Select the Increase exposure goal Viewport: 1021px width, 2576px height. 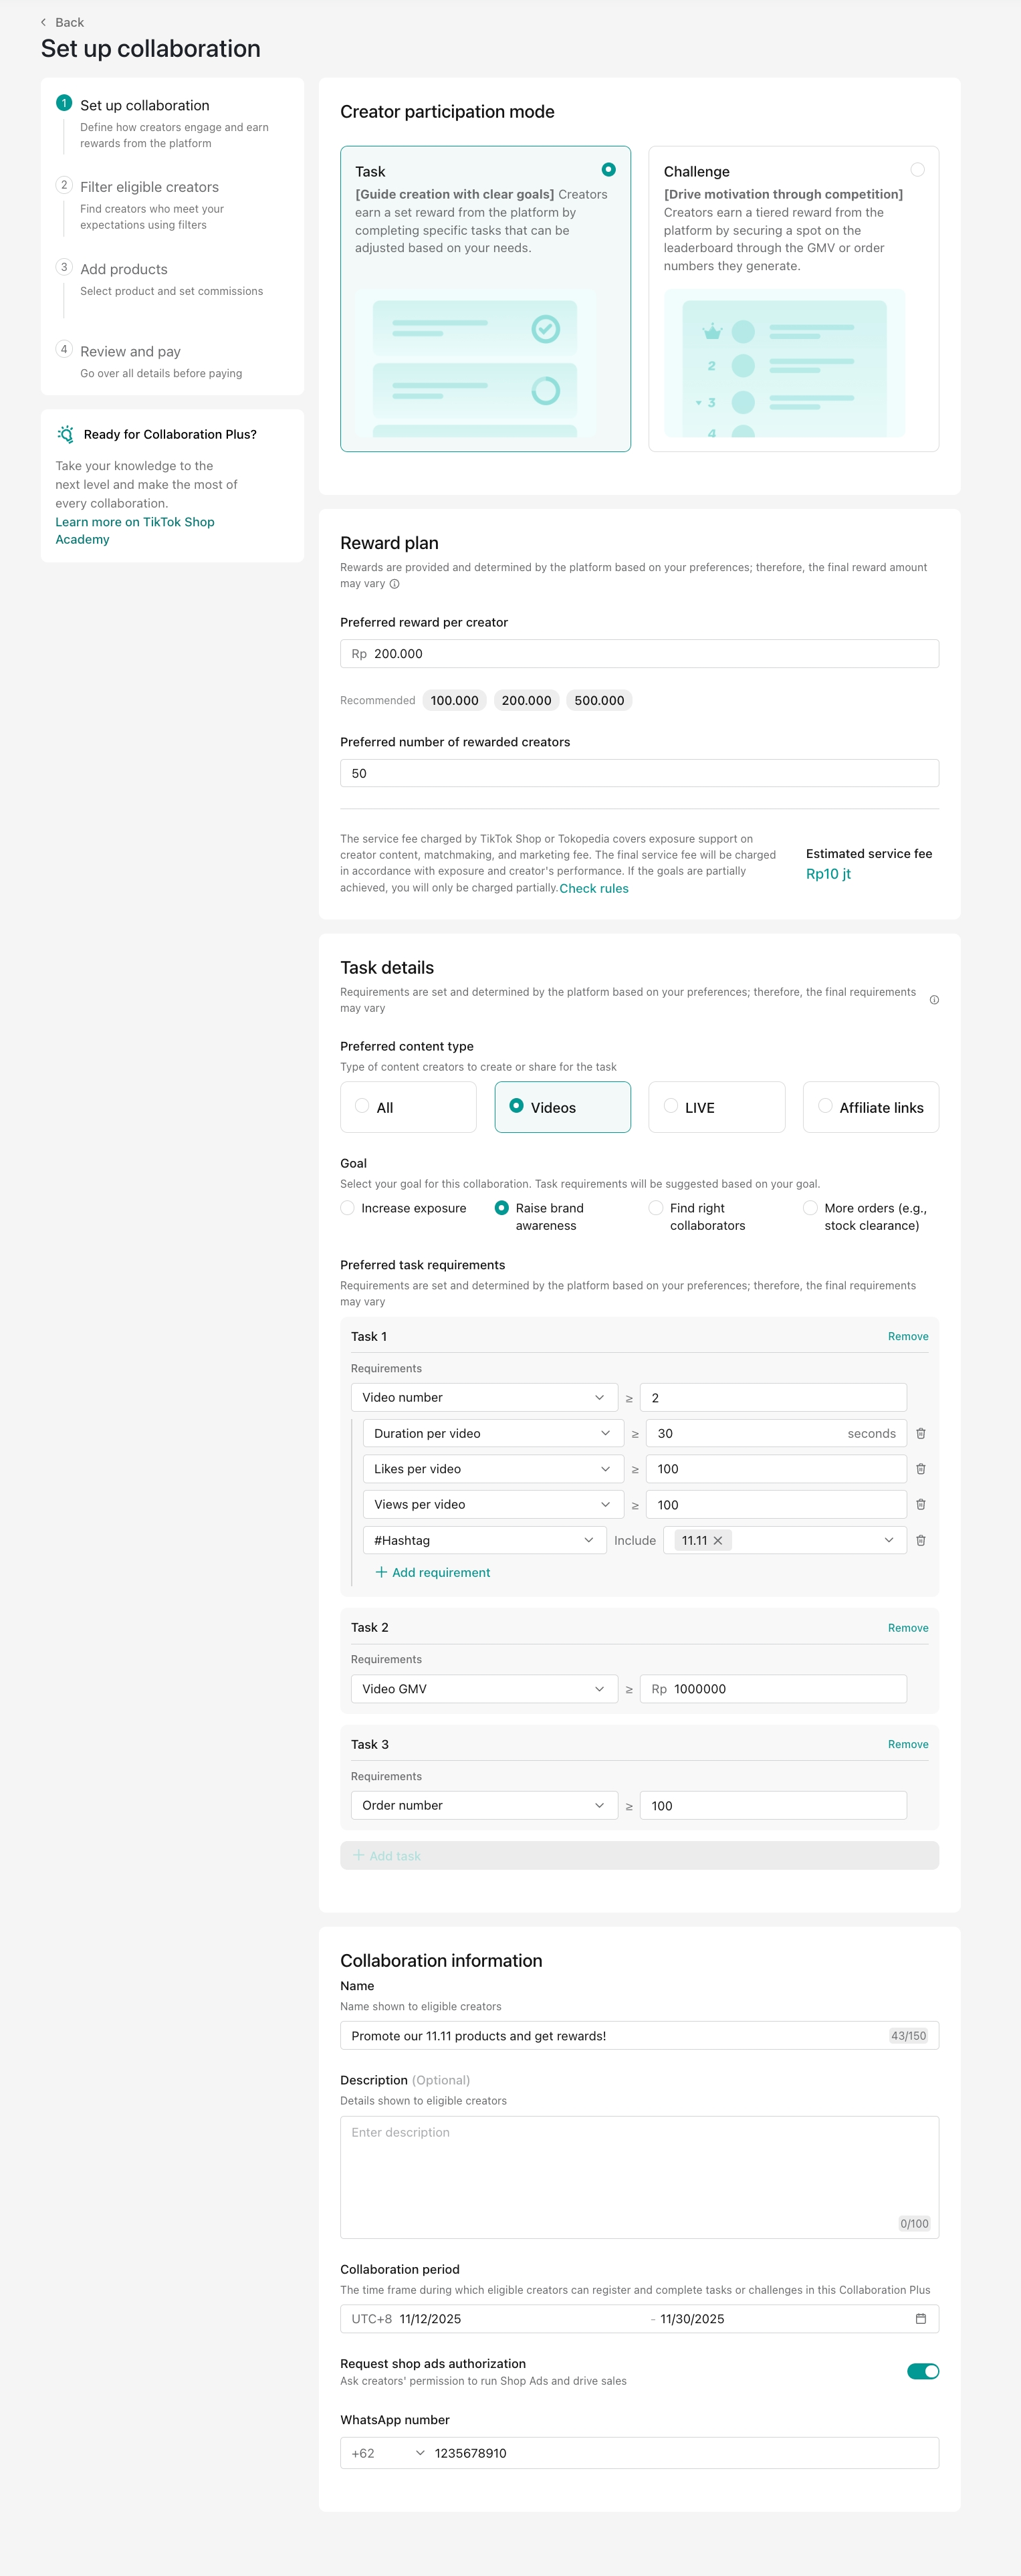click(348, 1208)
